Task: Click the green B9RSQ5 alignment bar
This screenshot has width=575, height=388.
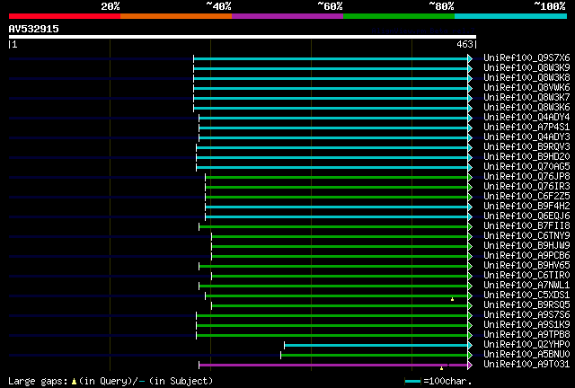Action: (x=340, y=305)
